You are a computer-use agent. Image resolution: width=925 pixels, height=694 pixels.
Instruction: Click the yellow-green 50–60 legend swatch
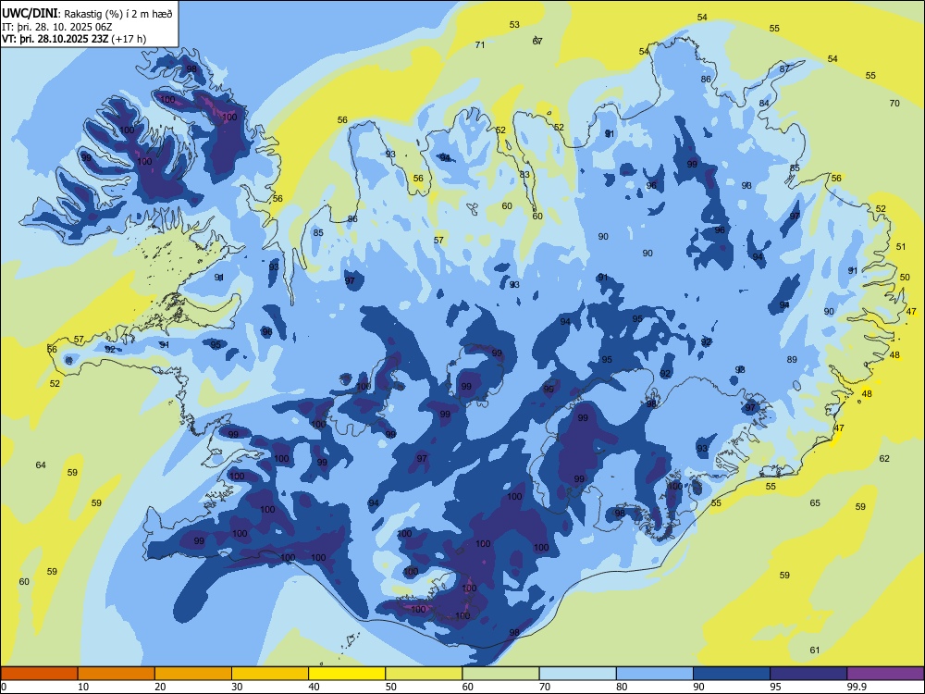[424, 674]
